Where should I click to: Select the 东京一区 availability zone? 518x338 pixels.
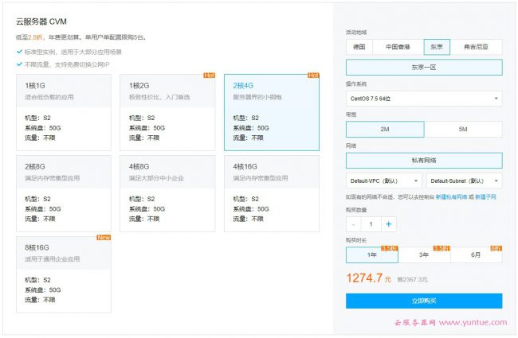[x=424, y=68]
